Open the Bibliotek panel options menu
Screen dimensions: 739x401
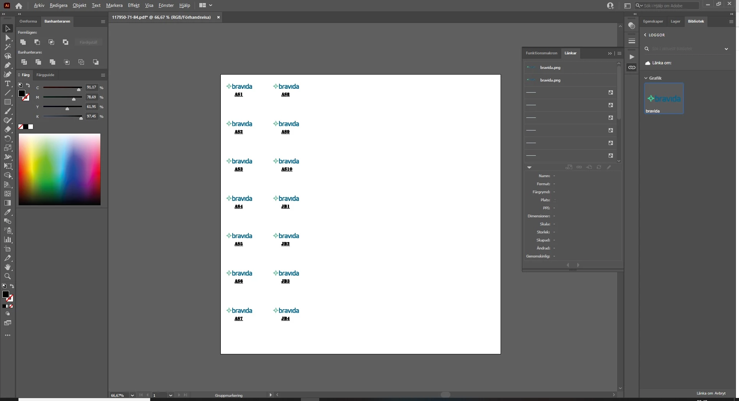tap(731, 21)
